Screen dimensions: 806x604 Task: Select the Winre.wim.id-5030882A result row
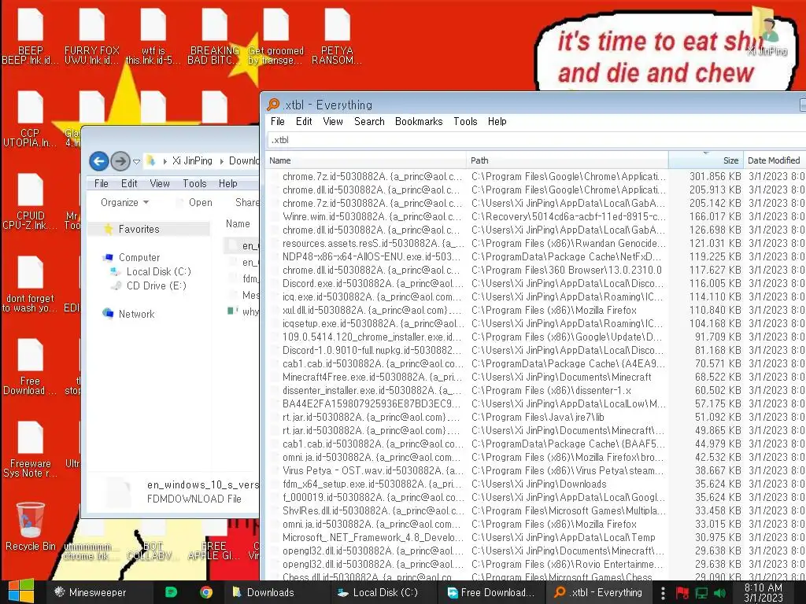click(x=536, y=216)
